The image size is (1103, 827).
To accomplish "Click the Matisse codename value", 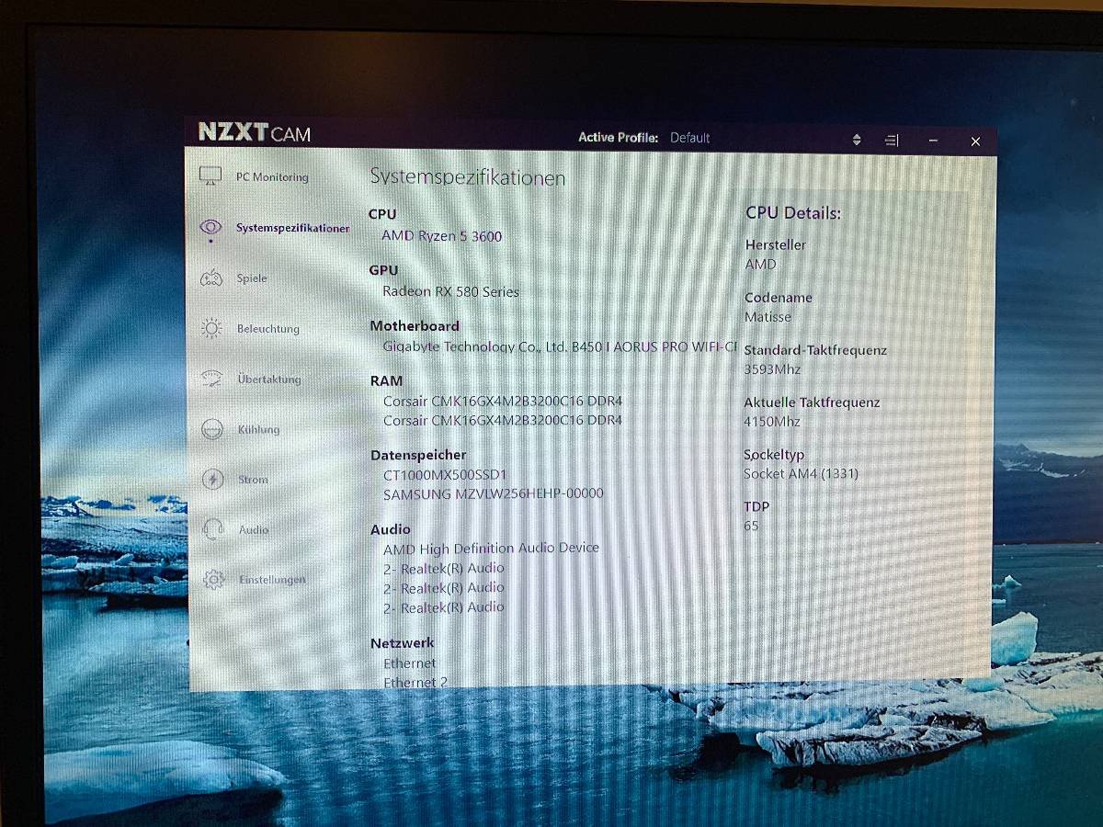I will point(768,317).
